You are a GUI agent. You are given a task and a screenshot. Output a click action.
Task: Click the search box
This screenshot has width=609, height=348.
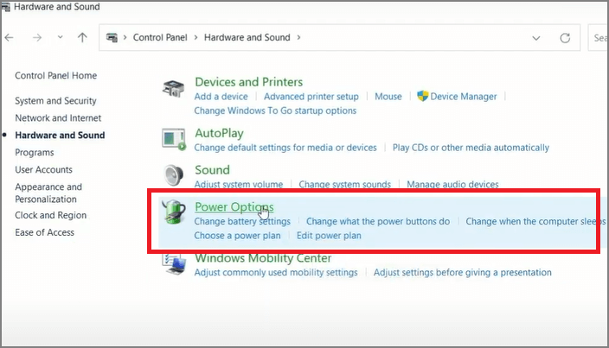[x=598, y=38]
